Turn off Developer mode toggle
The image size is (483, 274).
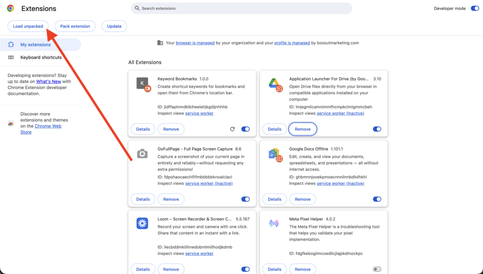pyautogui.click(x=475, y=8)
